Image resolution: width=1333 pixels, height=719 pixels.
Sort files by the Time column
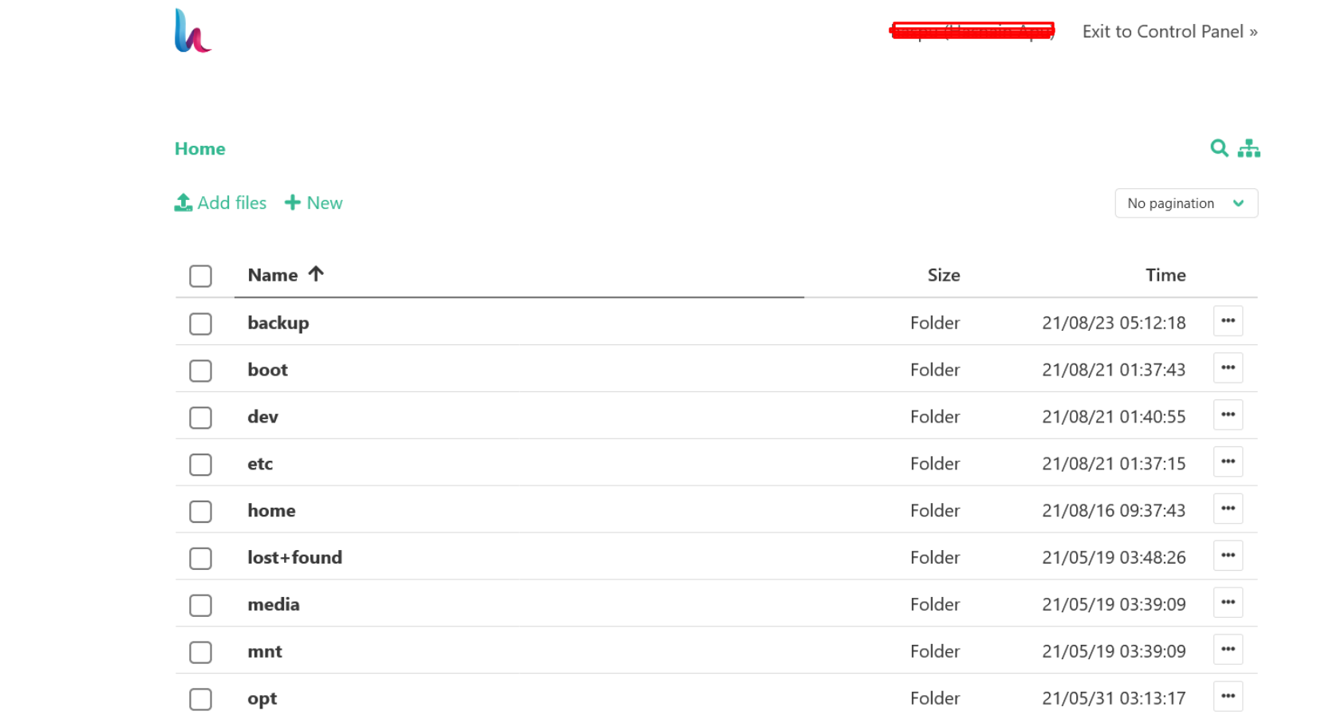click(x=1165, y=275)
